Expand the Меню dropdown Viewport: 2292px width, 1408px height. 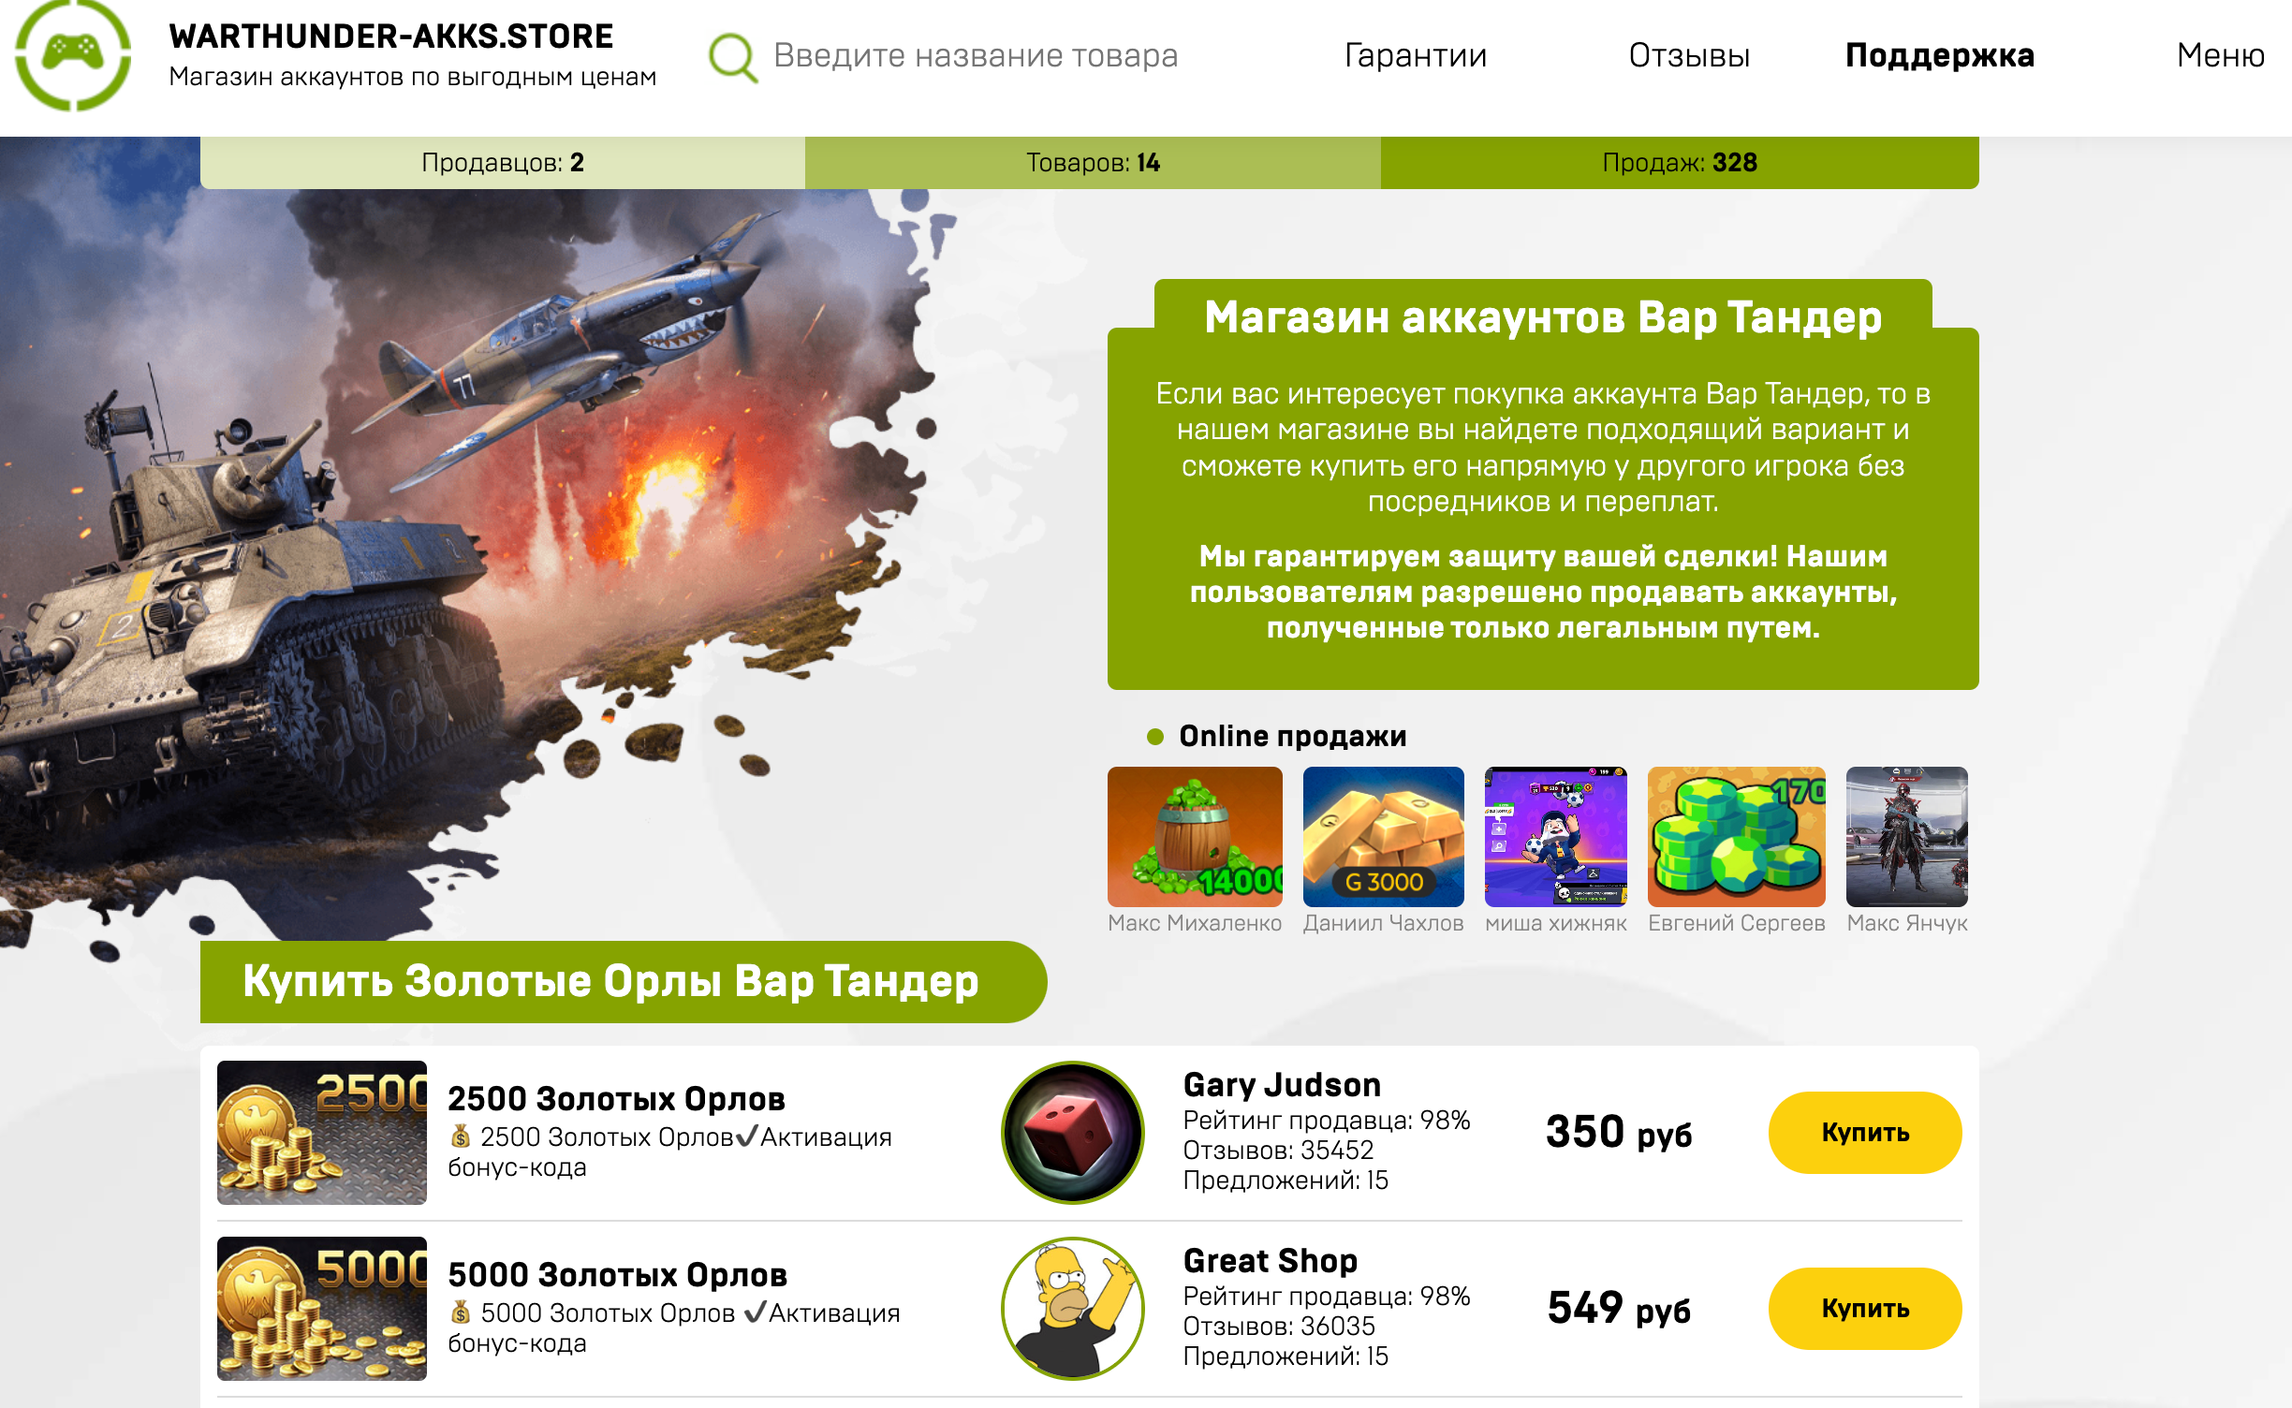[2220, 55]
